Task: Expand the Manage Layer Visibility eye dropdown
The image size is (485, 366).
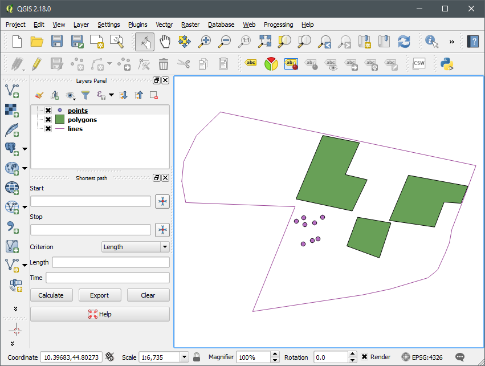Action: coord(75,99)
